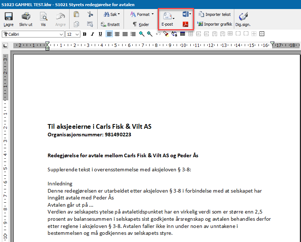Click Importer tekst
The image size is (301, 242).
coord(214,14)
